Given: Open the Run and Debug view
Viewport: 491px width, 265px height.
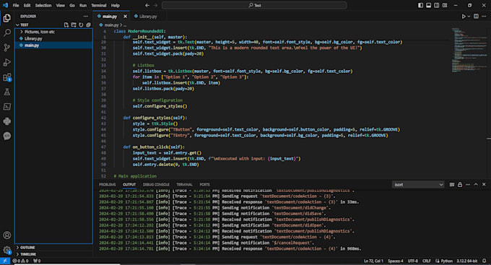Looking at the screenshot, I should (x=7, y=62).
